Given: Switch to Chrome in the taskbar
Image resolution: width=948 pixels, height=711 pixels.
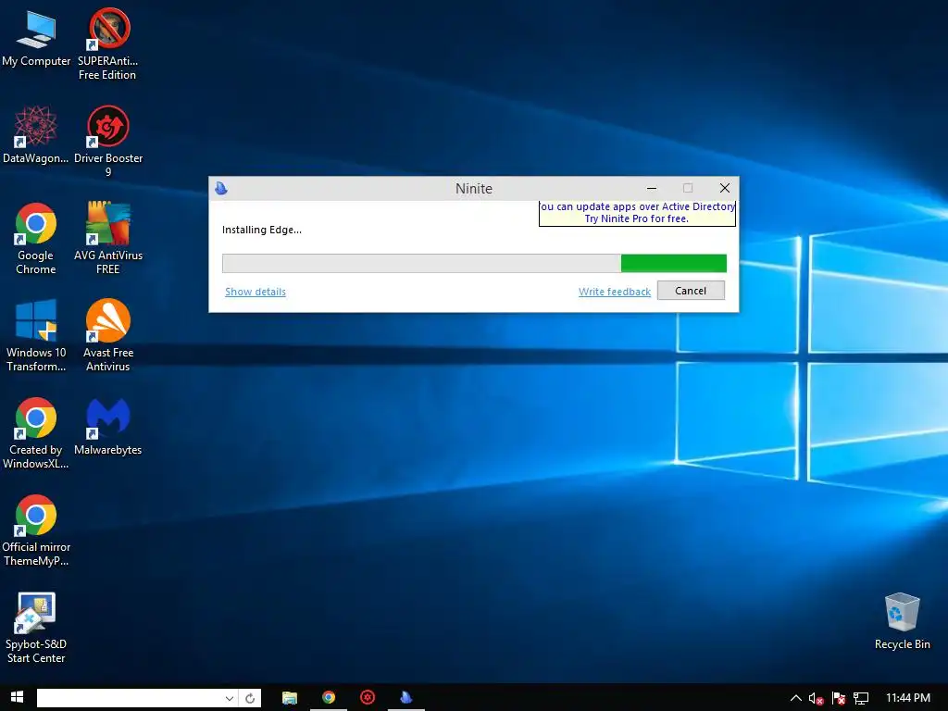Looking at the screenshot, I should click(329, 698).
